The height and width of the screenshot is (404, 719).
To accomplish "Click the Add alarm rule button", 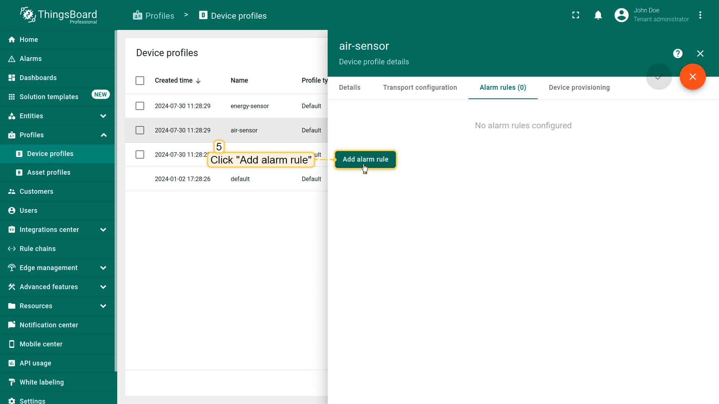I will (x=365, y=159).
